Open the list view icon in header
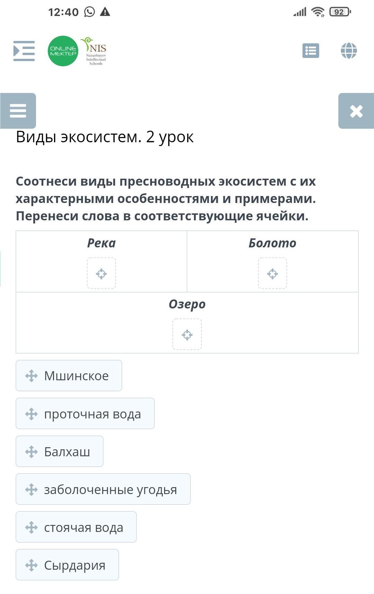The width and height of the screenshot is (374, 594). 311,51
